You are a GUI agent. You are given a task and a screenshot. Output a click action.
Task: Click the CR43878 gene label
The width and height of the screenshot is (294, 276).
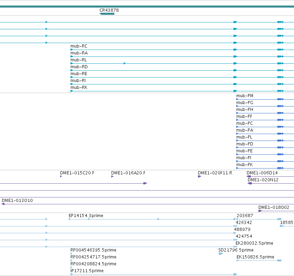coord(109,10)
